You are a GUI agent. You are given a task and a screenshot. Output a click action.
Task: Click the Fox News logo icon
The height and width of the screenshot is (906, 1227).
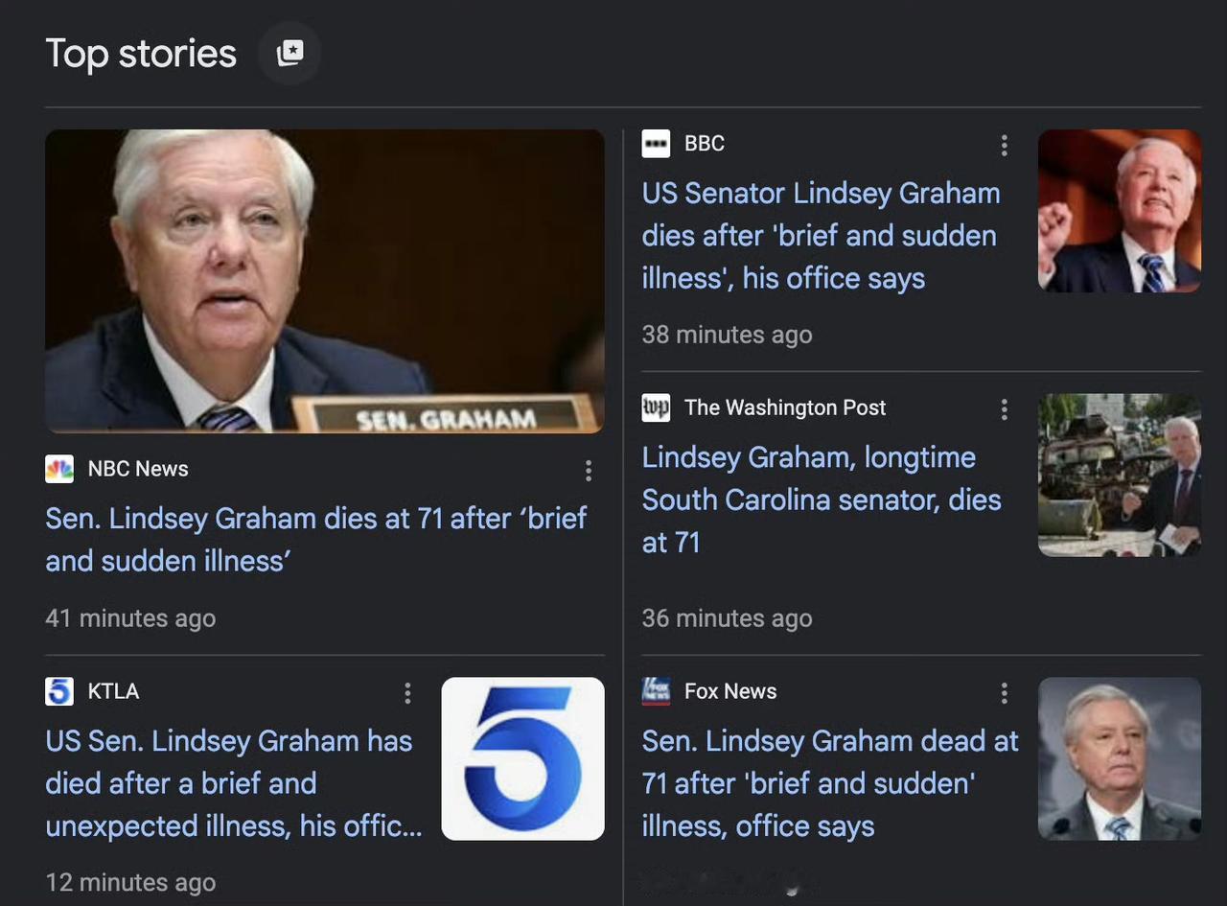(656, 691)
